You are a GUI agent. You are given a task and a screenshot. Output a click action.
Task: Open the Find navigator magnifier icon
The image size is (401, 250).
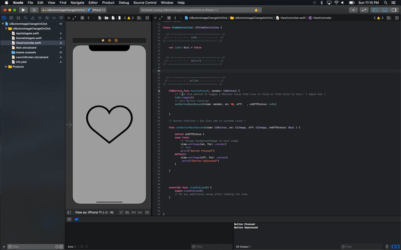point(25,18)
